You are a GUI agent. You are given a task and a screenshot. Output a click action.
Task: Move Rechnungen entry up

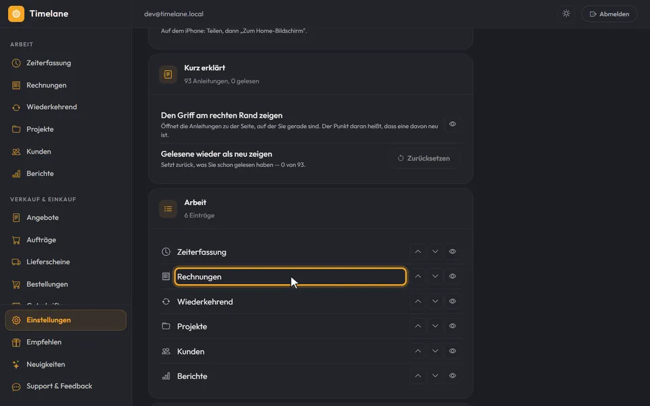coord(418,276)
